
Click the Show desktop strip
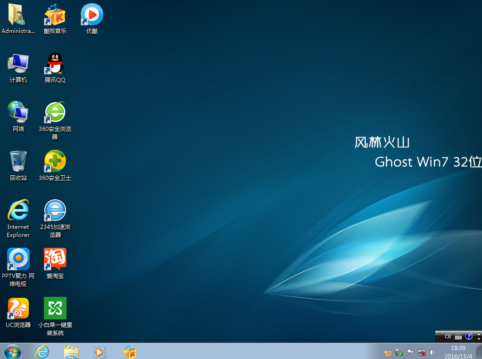point(479,351)
